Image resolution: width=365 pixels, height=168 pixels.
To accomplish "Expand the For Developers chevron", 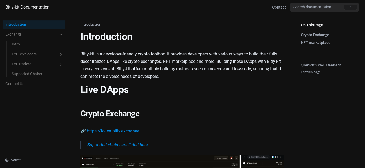I will tap(61, 54).
